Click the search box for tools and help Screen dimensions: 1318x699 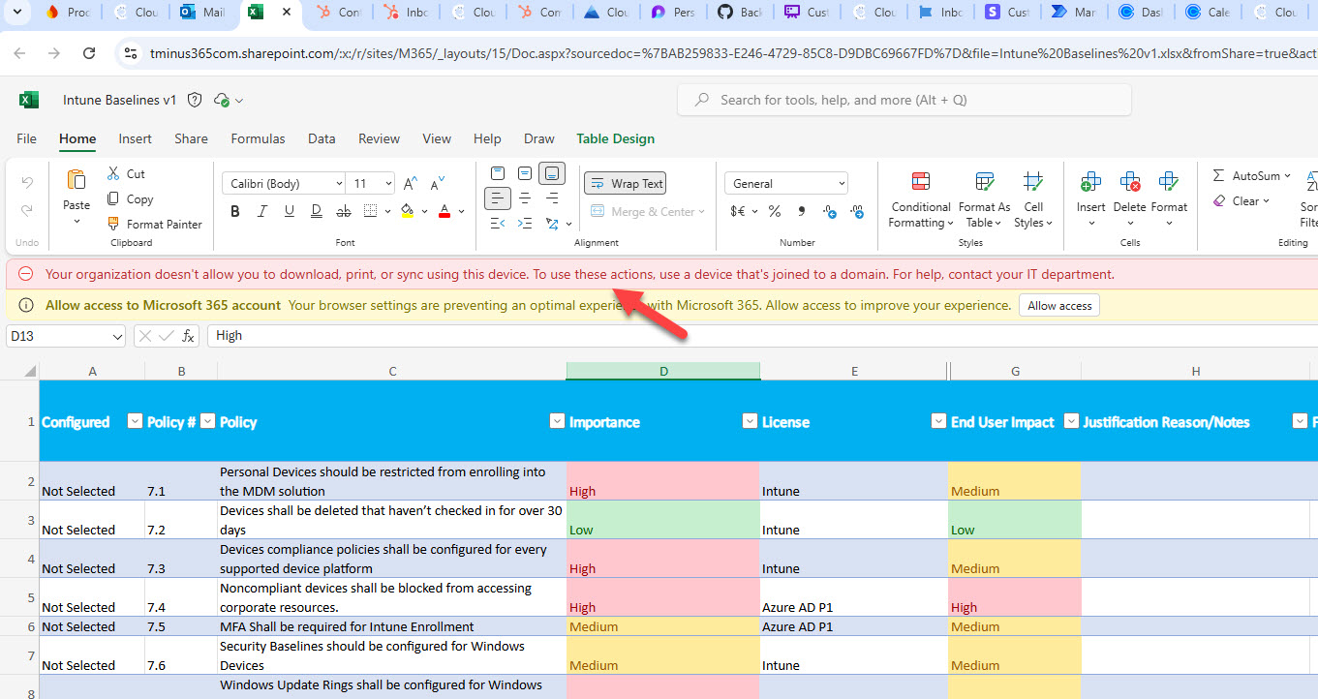click(904, 100)
